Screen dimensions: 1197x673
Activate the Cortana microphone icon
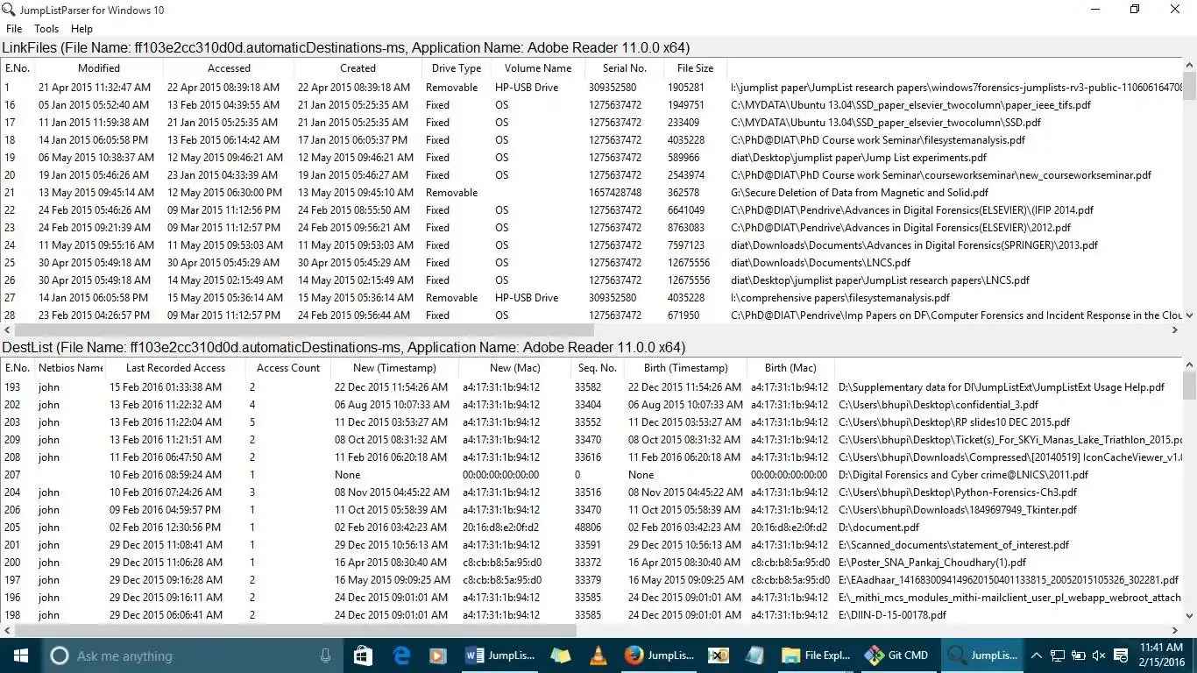click(325, 655)
